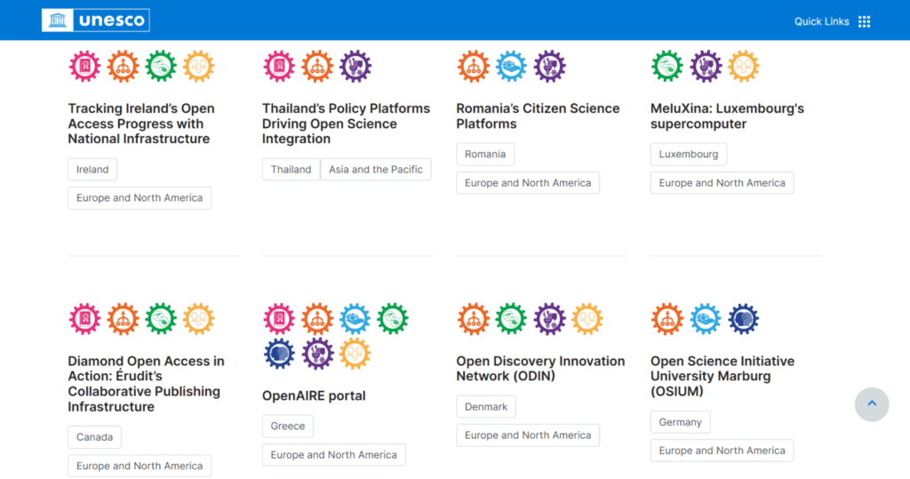910x479 pixels.
Task: Open Thailand's Policy Platforms article
Action: [x=346, y=124]
